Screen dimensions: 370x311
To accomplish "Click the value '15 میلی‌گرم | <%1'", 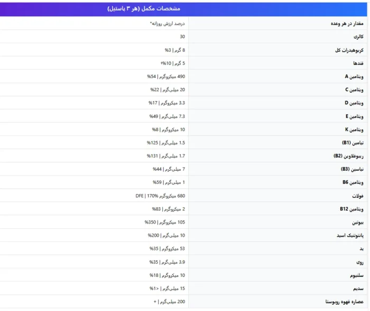I will pos(167,288).
